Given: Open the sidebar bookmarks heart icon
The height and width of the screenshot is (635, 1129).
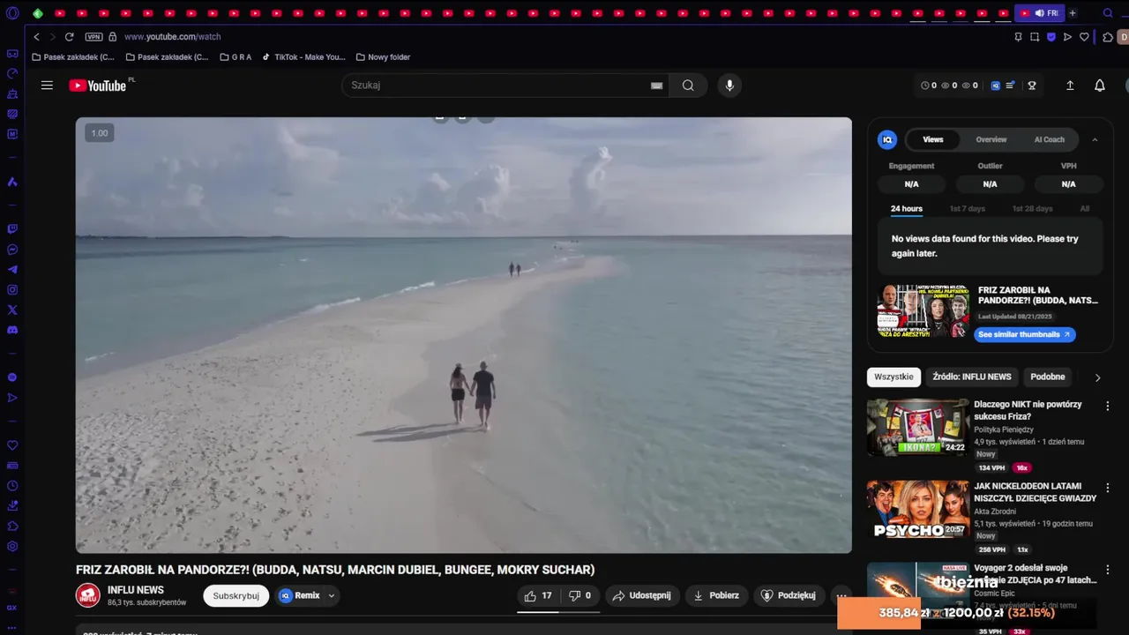Looking at the screenshot, I should [x=12, y=445].
